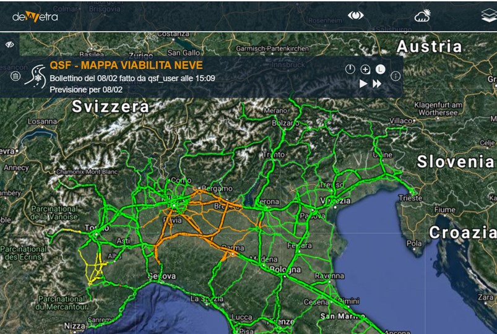
Task: Click the Trieste city label on map
Action: coord(410,199)
